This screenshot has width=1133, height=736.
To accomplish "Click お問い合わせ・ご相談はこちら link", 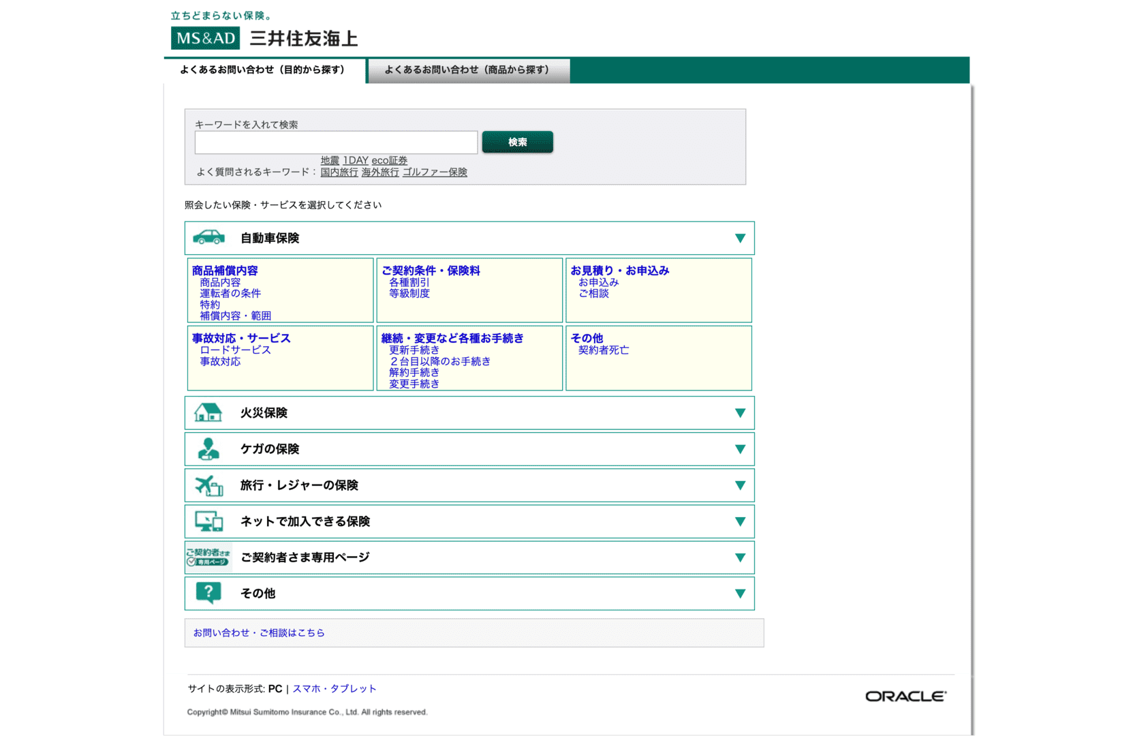I will click(259, 632).
